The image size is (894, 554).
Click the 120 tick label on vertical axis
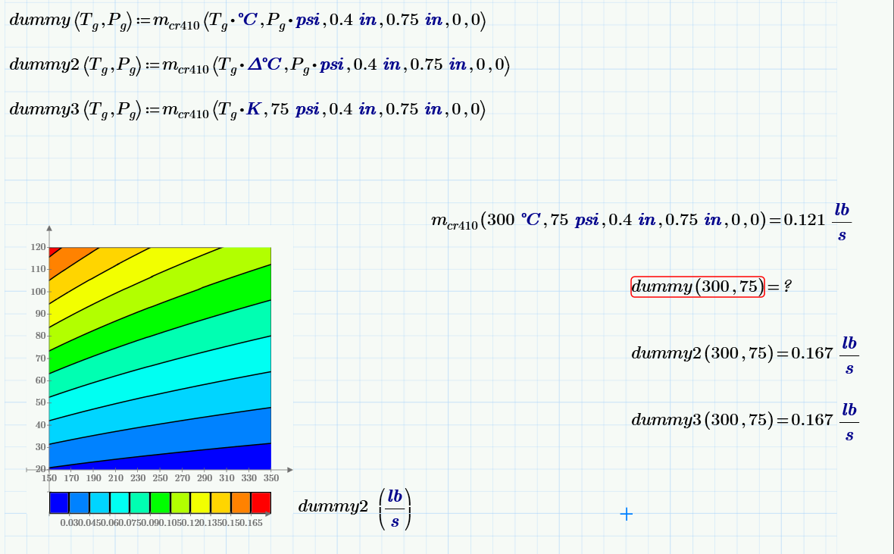(x=38, y=247)
